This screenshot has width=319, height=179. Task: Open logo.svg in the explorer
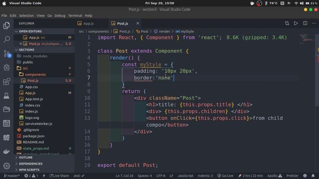point(32,117)
